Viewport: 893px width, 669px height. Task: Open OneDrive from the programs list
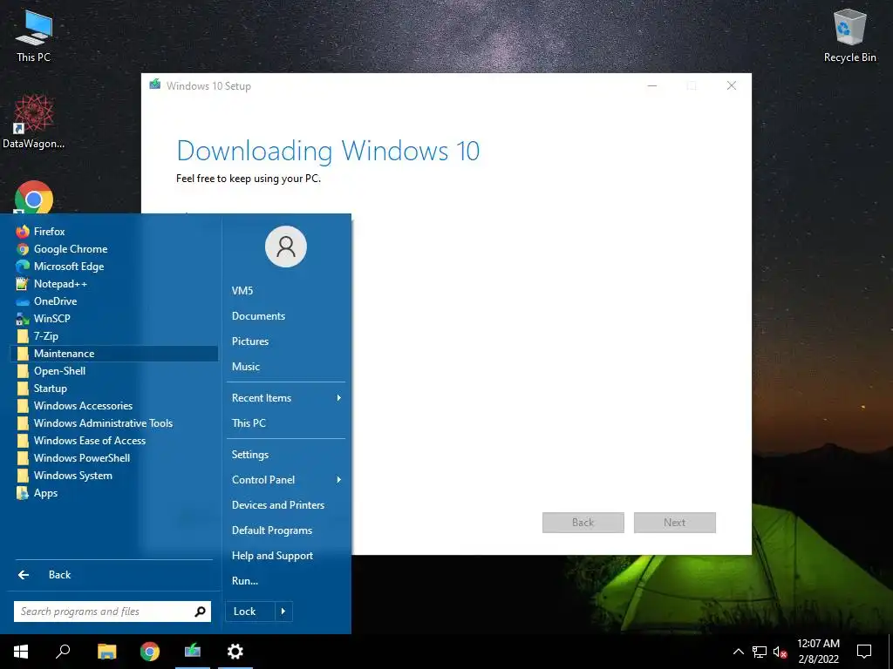[x=55, y=301]
